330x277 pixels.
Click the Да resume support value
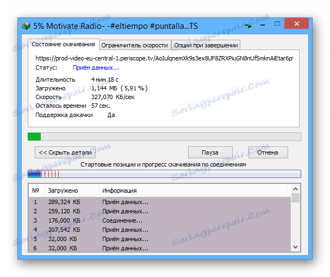[111, 115]
